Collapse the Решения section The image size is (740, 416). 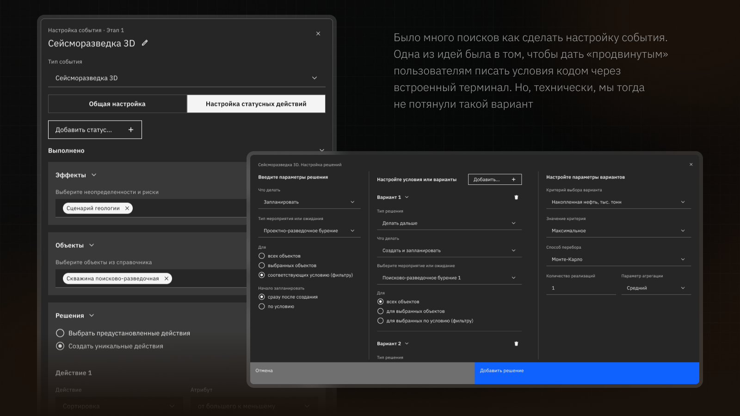click(x=92, y=316)
